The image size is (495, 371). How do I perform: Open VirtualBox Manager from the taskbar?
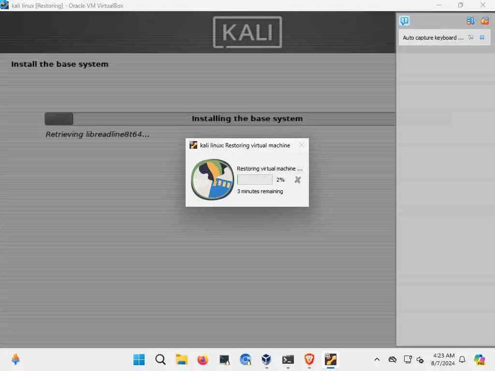point(266,359)
